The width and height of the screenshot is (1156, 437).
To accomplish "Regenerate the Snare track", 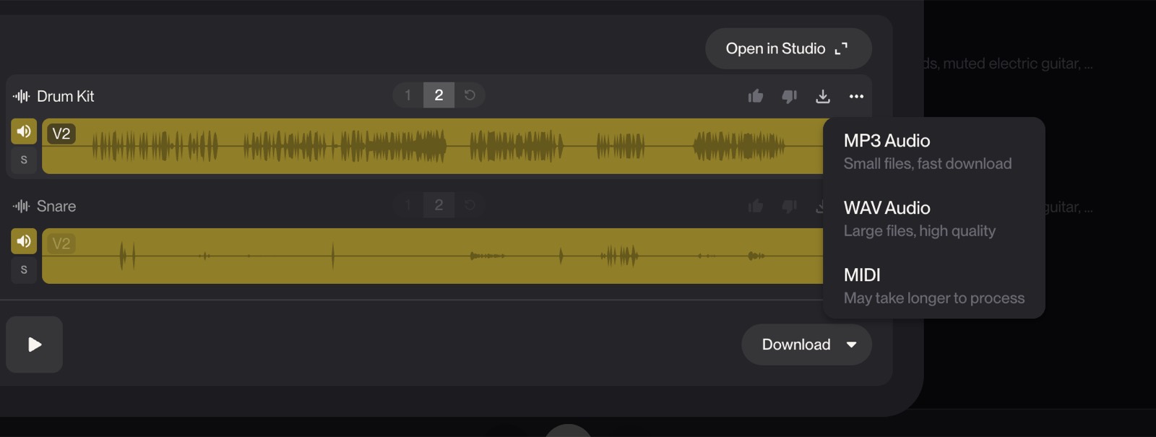I will coord(470,205).
